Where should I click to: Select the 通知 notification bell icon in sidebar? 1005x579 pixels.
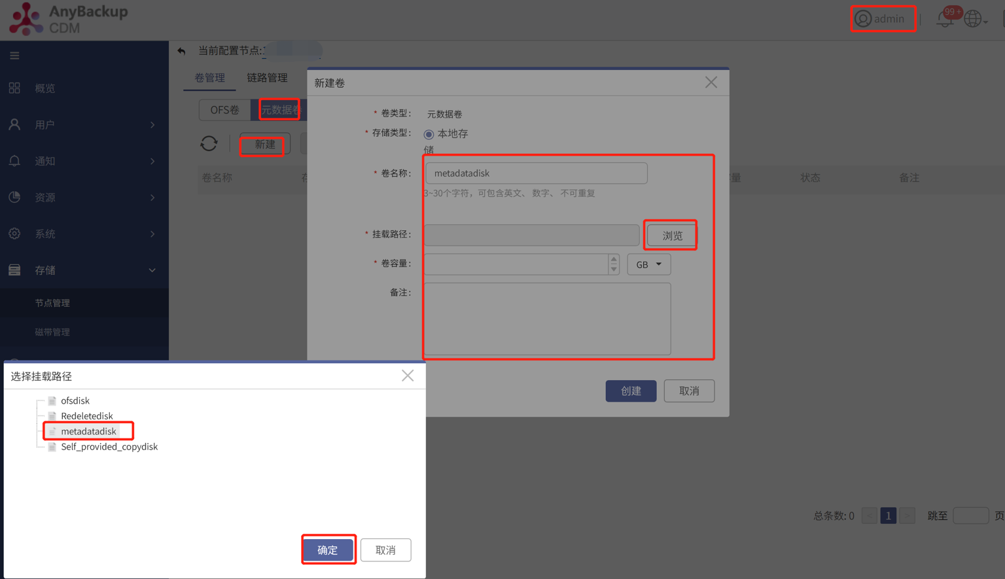coord(14,161)
